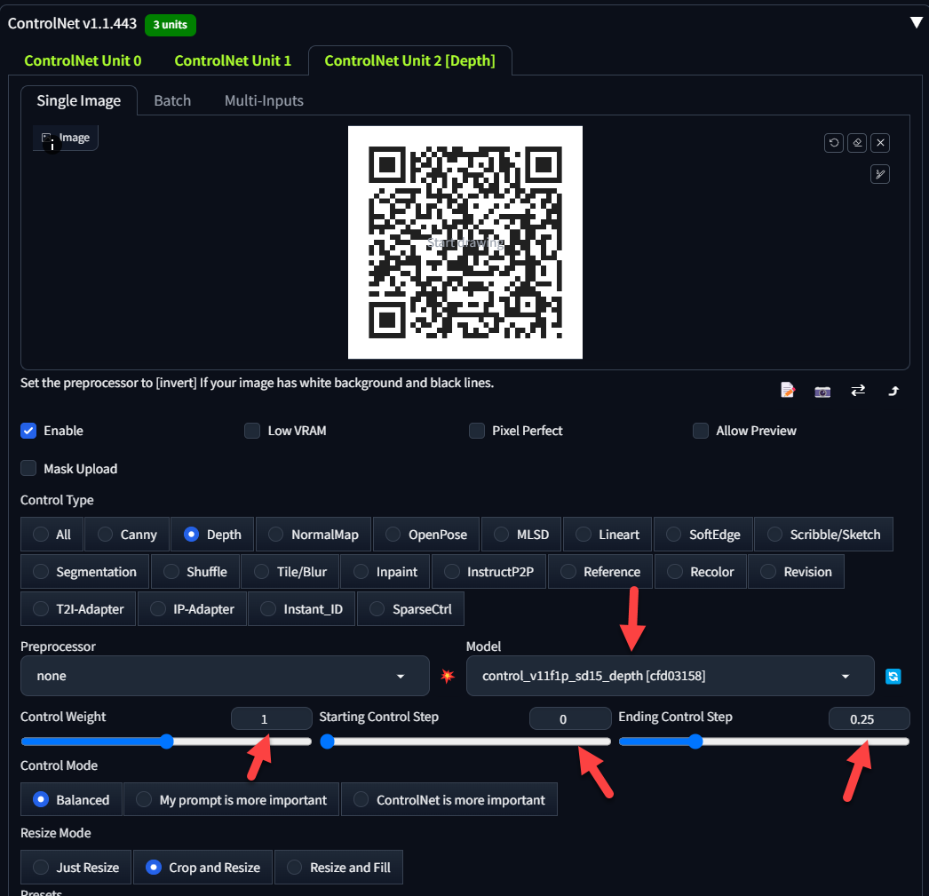The width and height of the screenshot is (929, 896).
Task: Select the Lineart control type
Action: (607, 535)
